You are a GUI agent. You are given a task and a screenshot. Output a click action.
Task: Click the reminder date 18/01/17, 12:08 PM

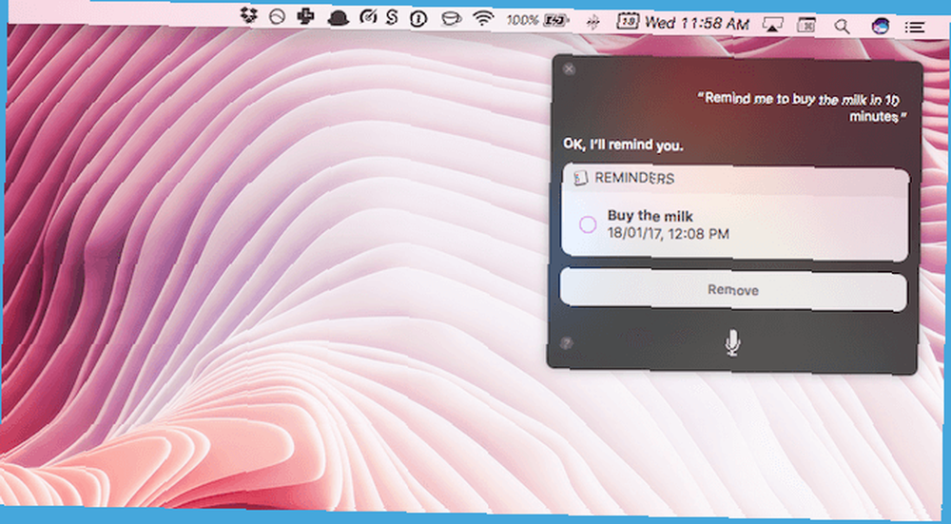coord(669,234)
